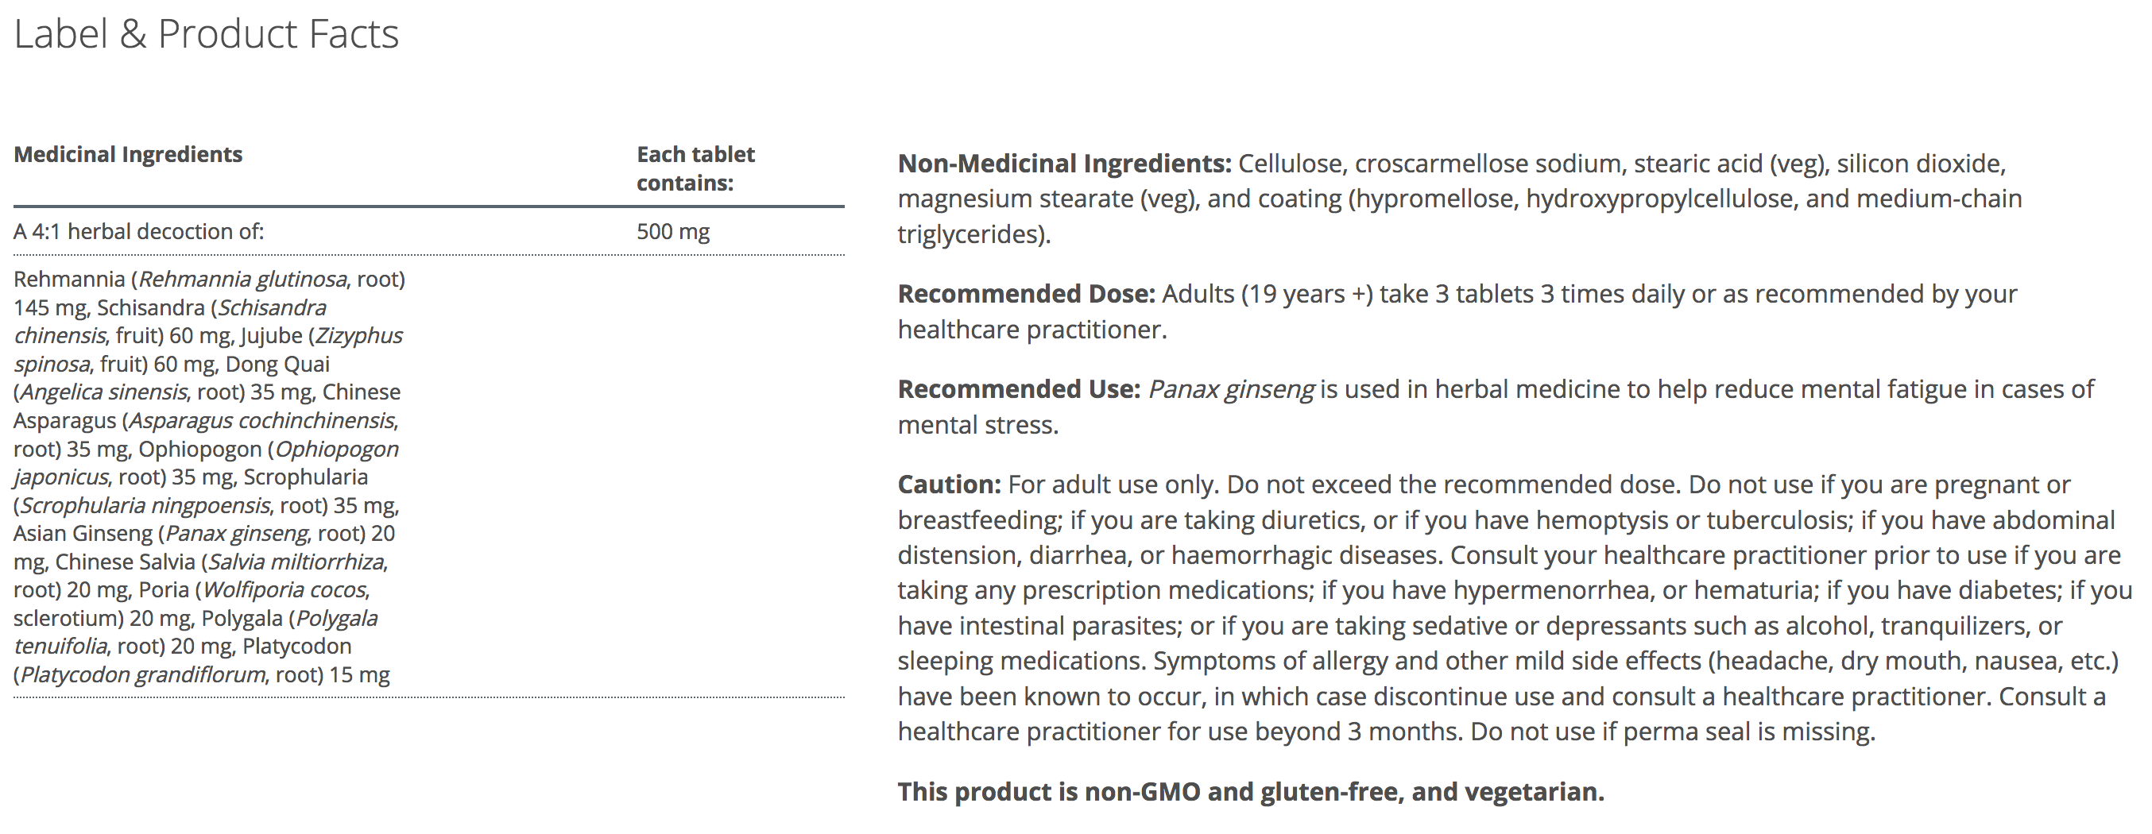Click Scrophularia ningpoensis text
The height and width of the screenshot is (834, 2152).
coord(145,505)
